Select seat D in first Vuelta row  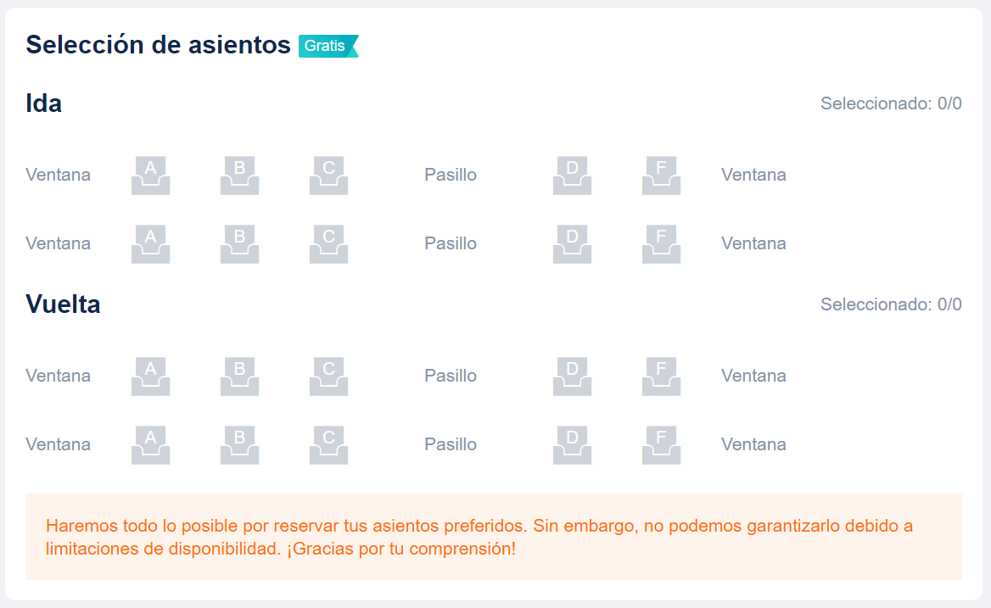[572, 377]
